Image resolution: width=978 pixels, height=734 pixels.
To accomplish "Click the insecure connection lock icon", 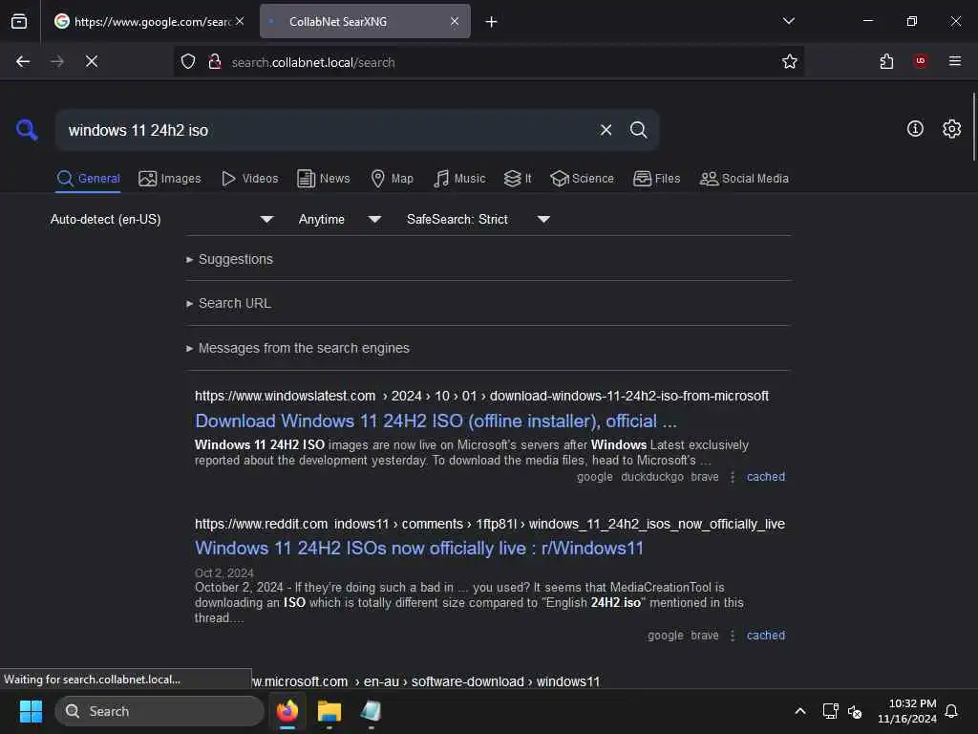I will (x=215, y=61).
